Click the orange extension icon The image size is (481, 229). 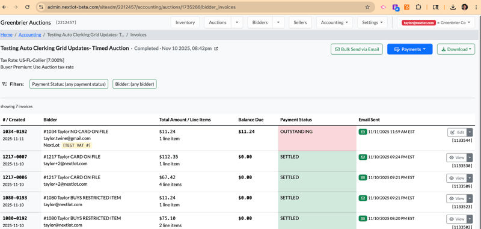click(407, 7)
